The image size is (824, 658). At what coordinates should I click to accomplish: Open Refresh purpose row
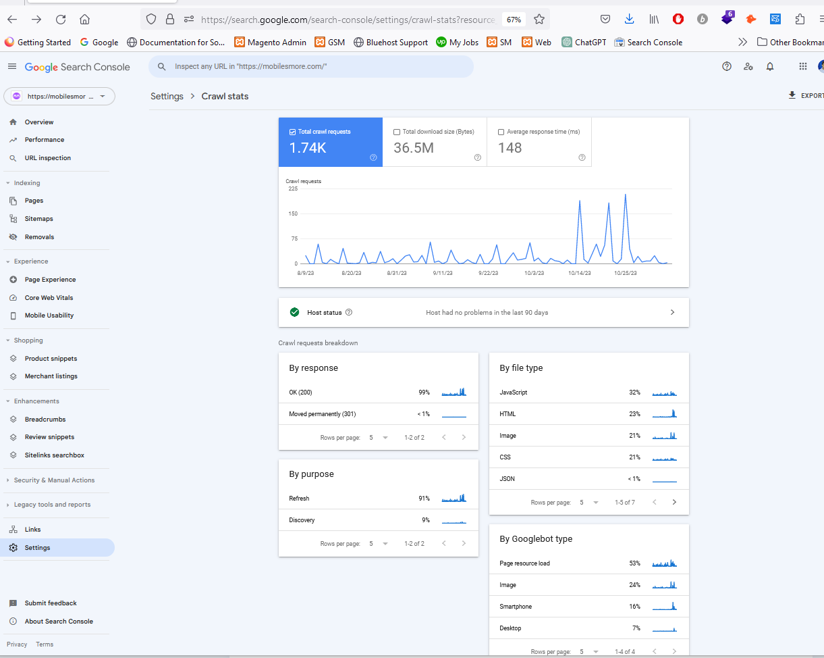[379, 498]
